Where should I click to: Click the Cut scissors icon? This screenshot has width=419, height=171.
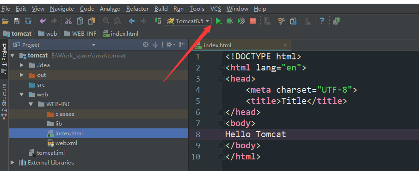68,21
